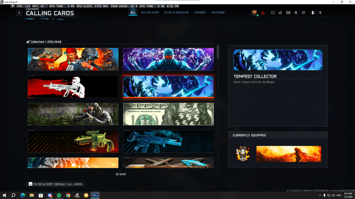This screenshot has width=355, height=199.
Task: Click the 18/848 position counter
Action: coord(121,174)
